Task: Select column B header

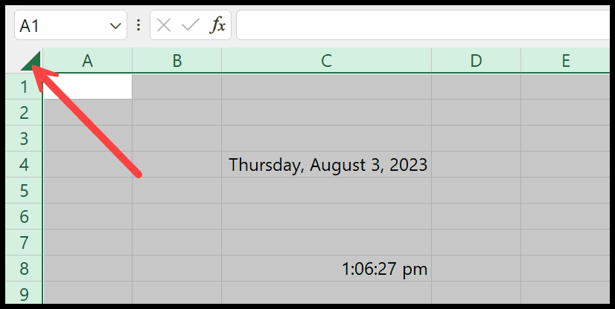Action: point(177,61)
